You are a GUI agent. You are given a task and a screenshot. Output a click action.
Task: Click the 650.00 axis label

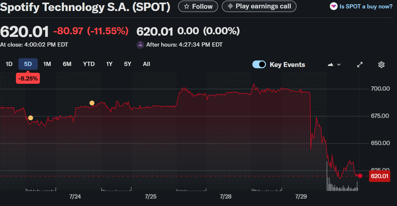pos(380,143)
